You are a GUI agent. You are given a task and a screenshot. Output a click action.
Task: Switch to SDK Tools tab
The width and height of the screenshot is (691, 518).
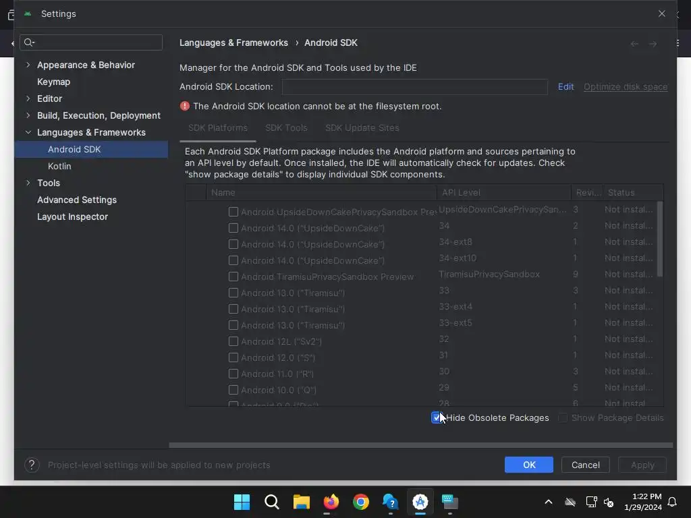click(286, 128)
